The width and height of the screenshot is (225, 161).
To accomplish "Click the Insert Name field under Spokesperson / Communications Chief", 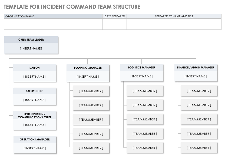I will [x=35, y=125].
